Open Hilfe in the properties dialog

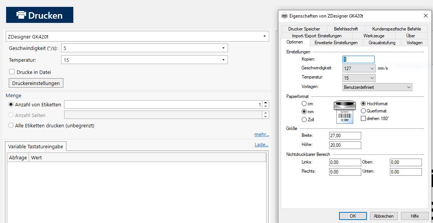415,216
